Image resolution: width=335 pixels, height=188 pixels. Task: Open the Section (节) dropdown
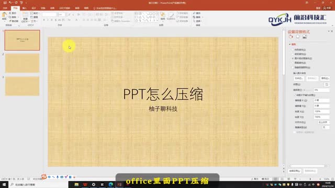pyautogui.click(x=34, y=21)
